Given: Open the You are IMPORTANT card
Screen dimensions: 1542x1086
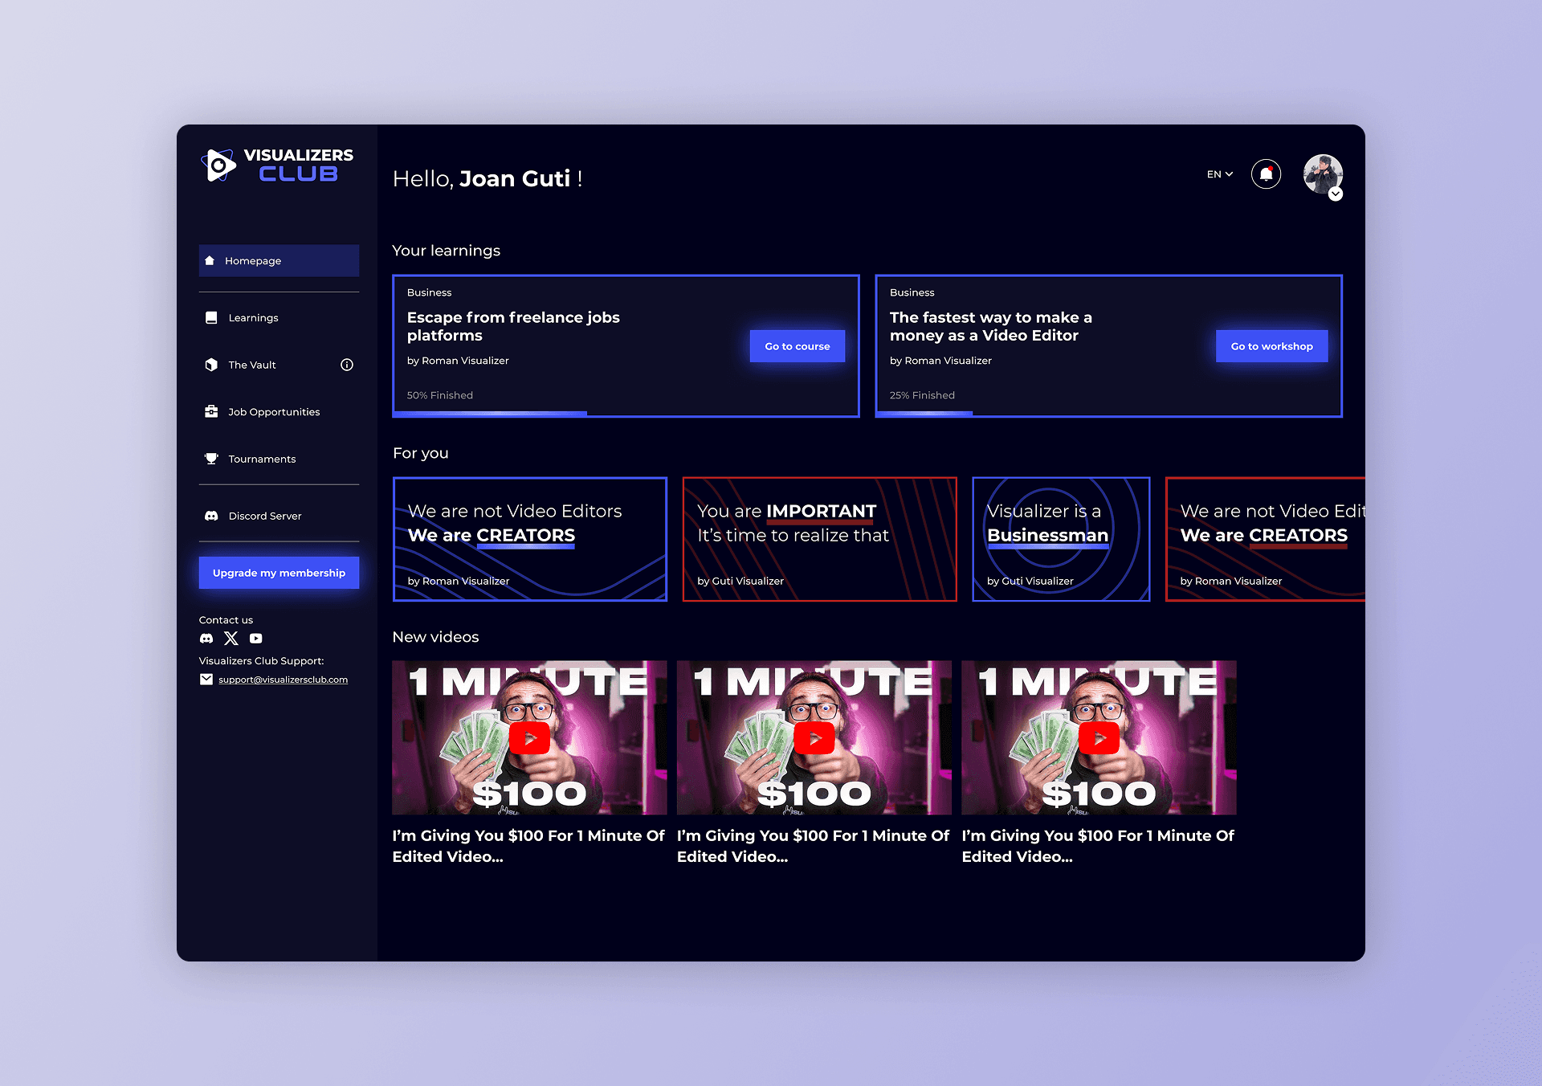Looking at the screenshot, I should coord(819,539).
